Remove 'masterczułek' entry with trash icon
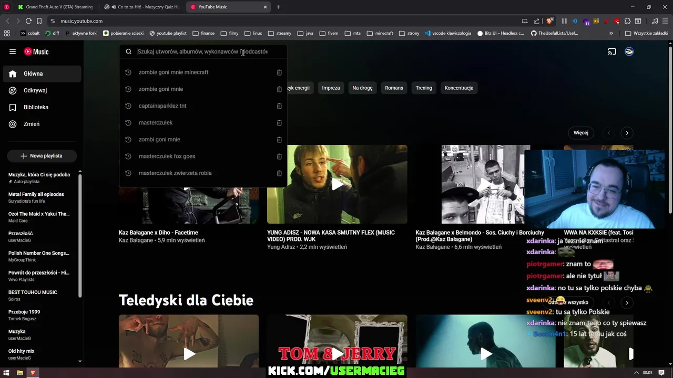Screen dimensions: 673x378 coord(279,123)
